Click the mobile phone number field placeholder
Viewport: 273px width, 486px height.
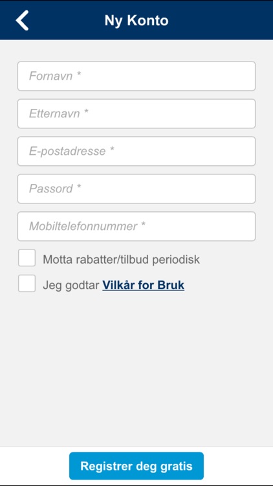(87, 226)
